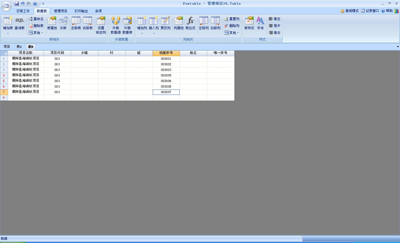Viewport: 400px width, 243px height.
Task: Switch to the 表A table tab
Action: pyautogui.click(x=19, y=47)
